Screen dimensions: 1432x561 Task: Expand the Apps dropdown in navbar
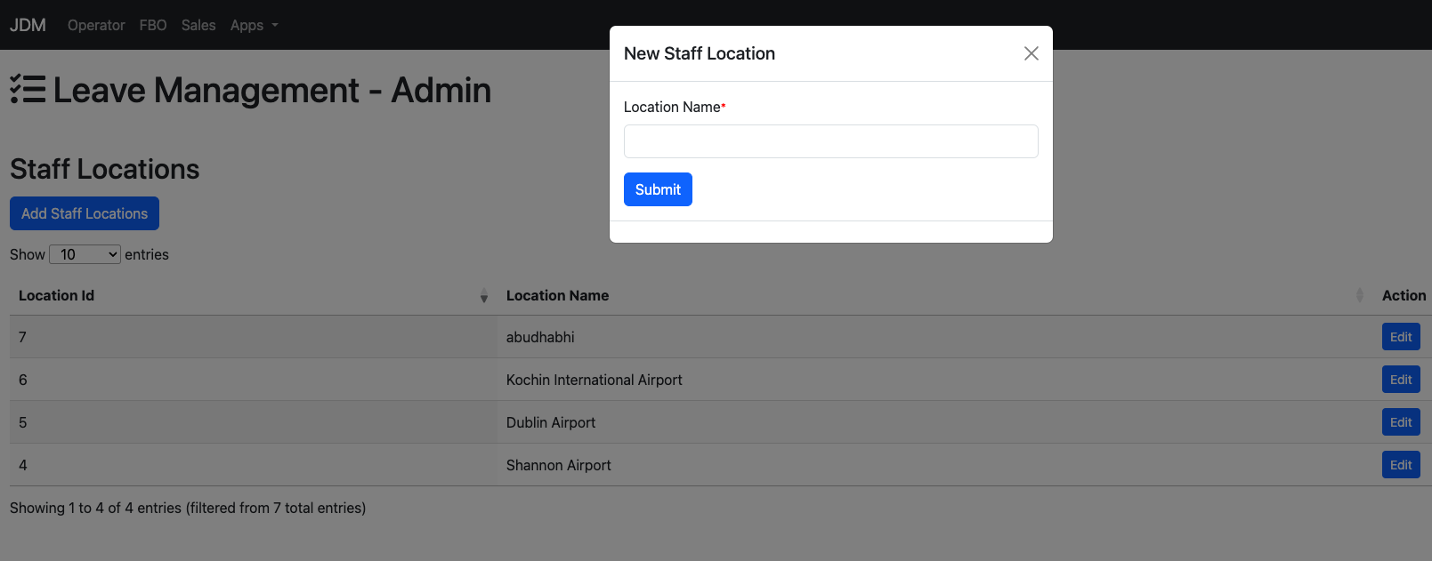click(x=254, y=25)
